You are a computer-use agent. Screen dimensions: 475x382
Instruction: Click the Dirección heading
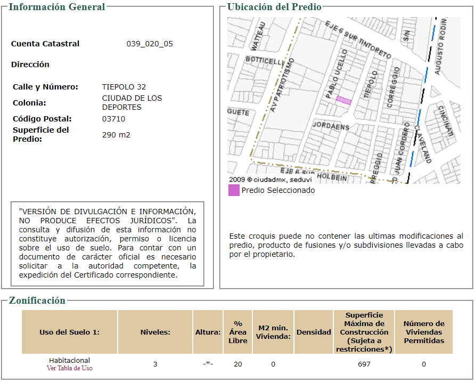30,64
